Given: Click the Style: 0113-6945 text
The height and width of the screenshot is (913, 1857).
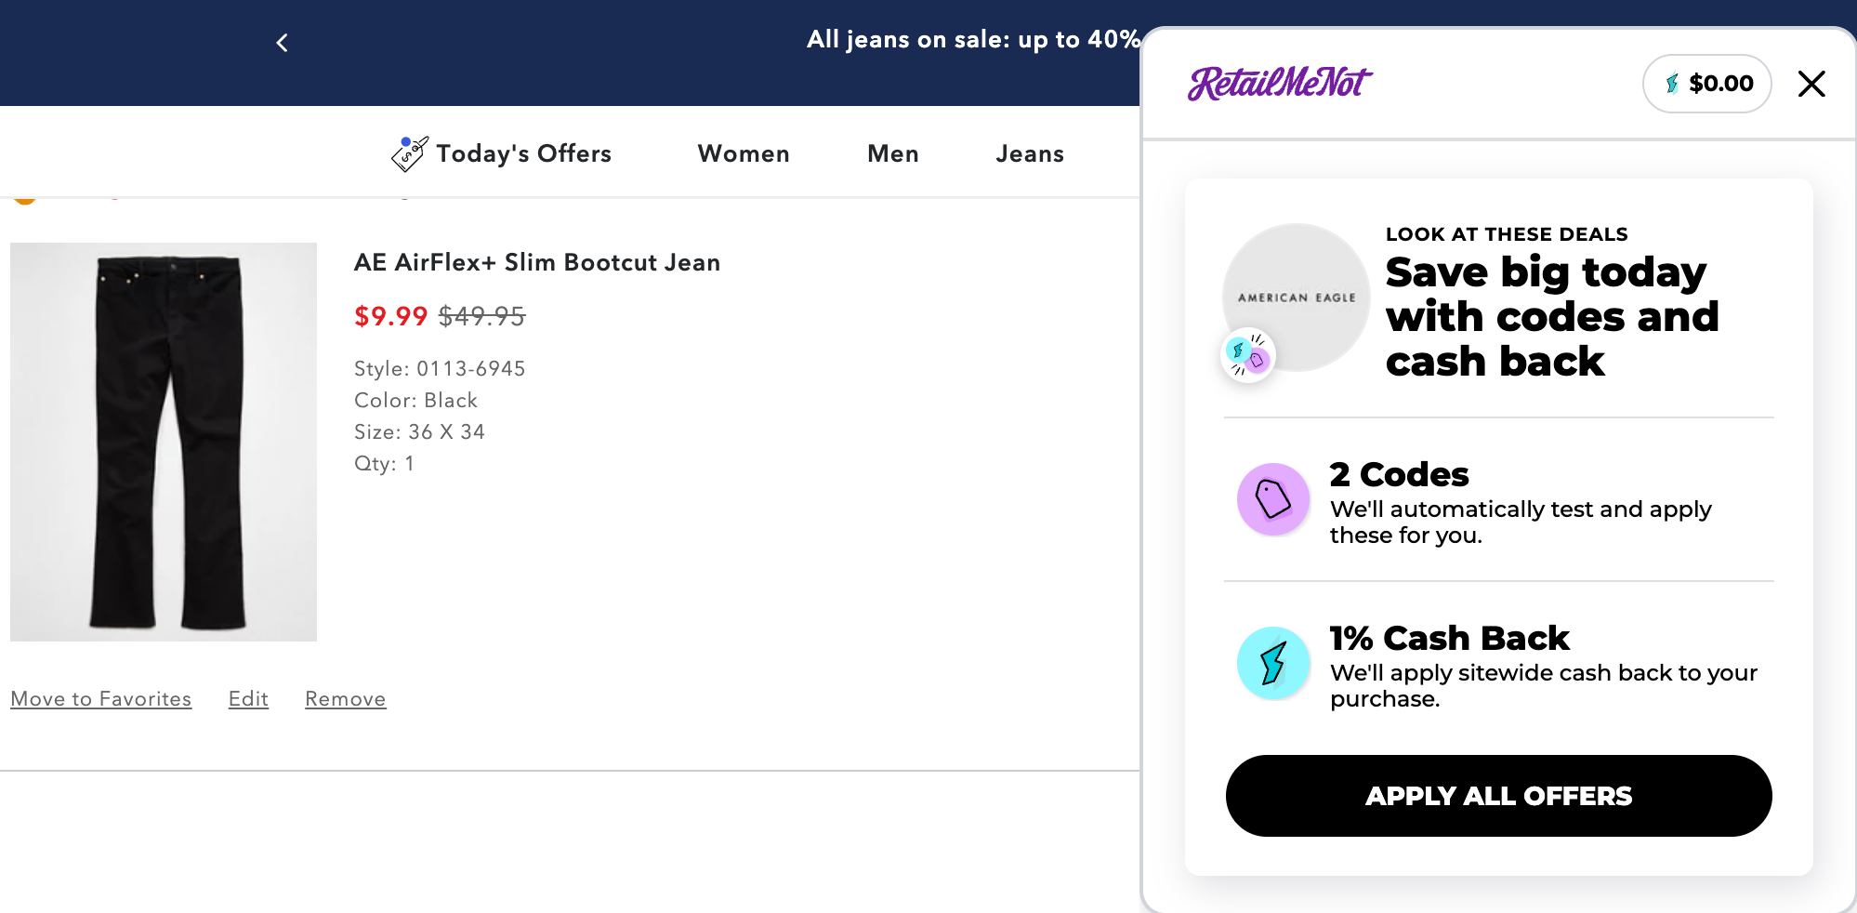Looking at the screenshot, I should (440, 368).
